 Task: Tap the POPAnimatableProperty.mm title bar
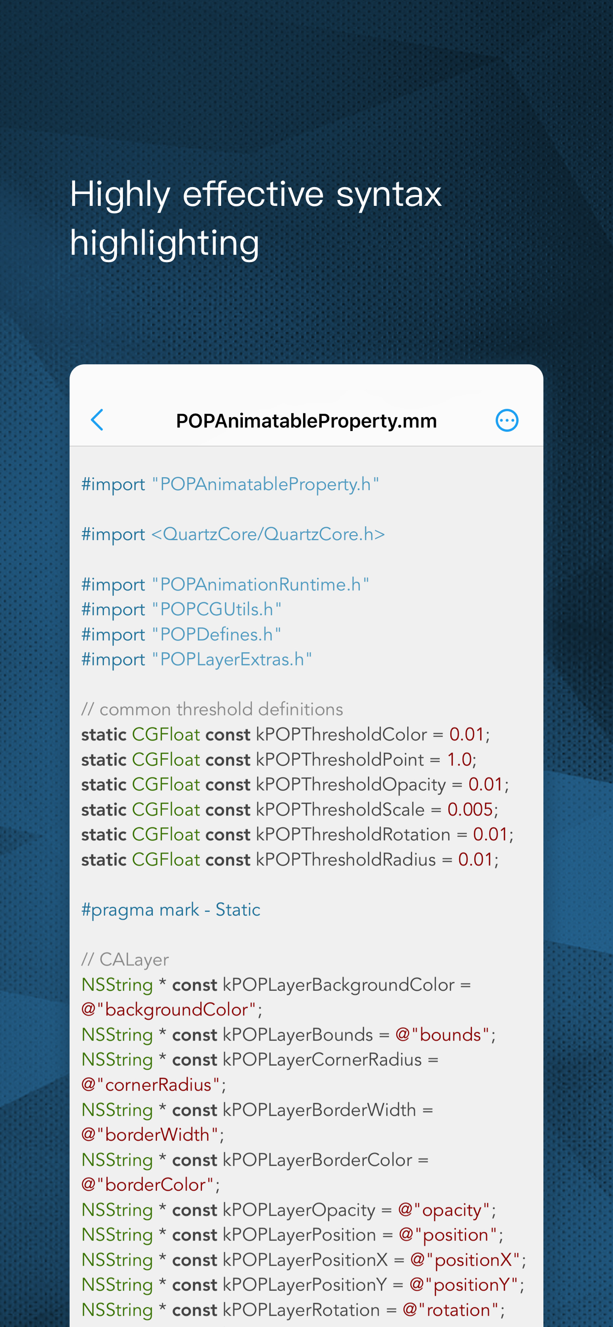point(306,420)
